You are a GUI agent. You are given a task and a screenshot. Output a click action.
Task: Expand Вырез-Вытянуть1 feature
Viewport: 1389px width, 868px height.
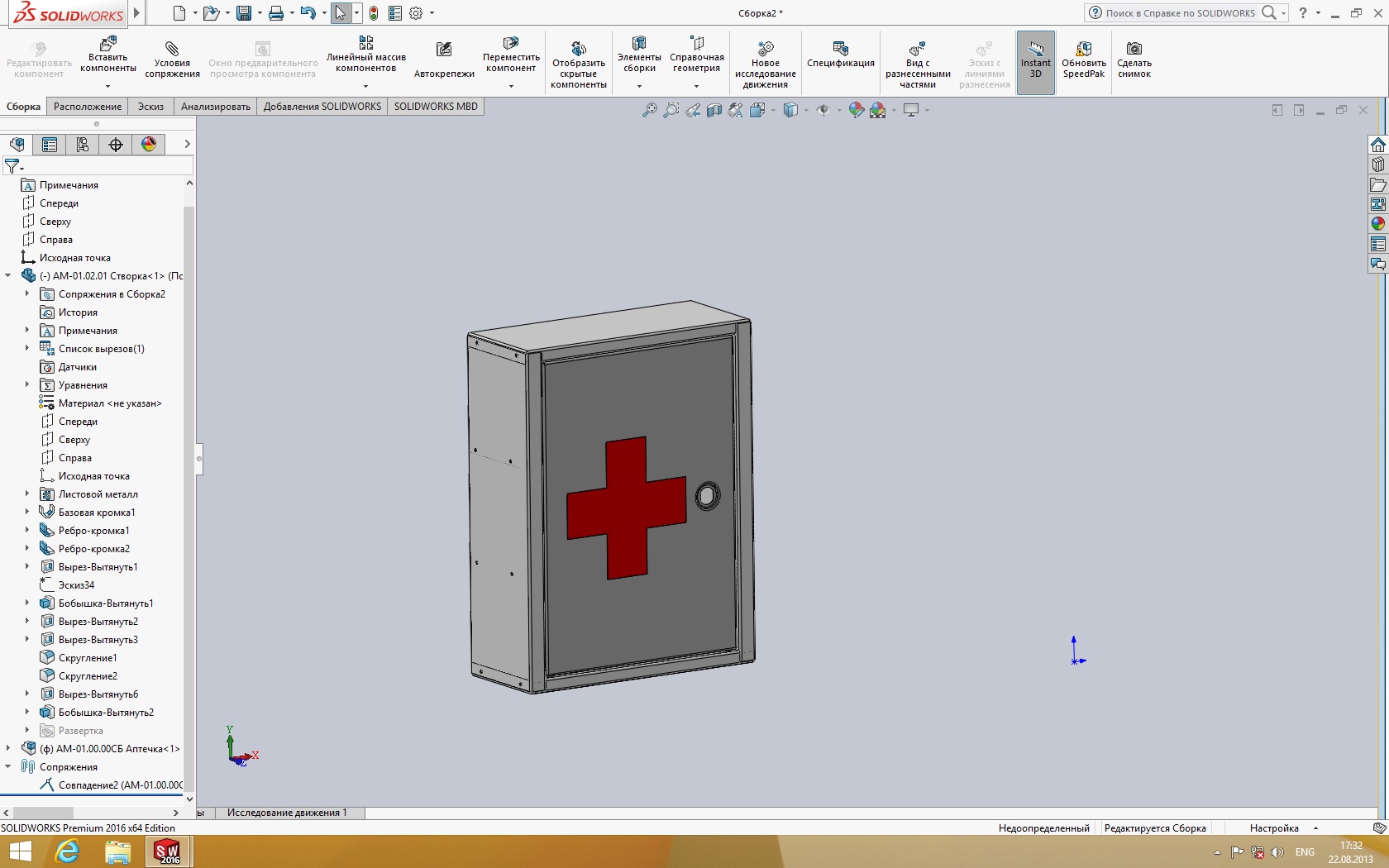pos(26,566)
